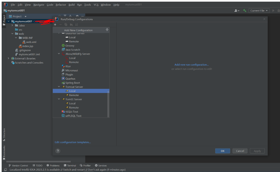Click the minus Remove Configuration icon

61,25
